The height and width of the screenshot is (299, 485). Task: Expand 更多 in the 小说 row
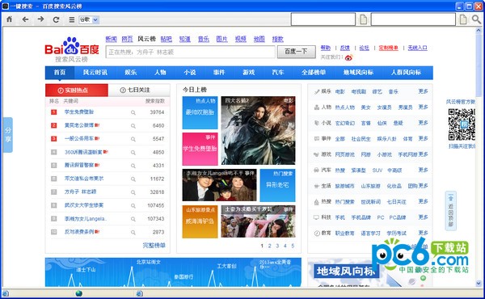point(423,123)
